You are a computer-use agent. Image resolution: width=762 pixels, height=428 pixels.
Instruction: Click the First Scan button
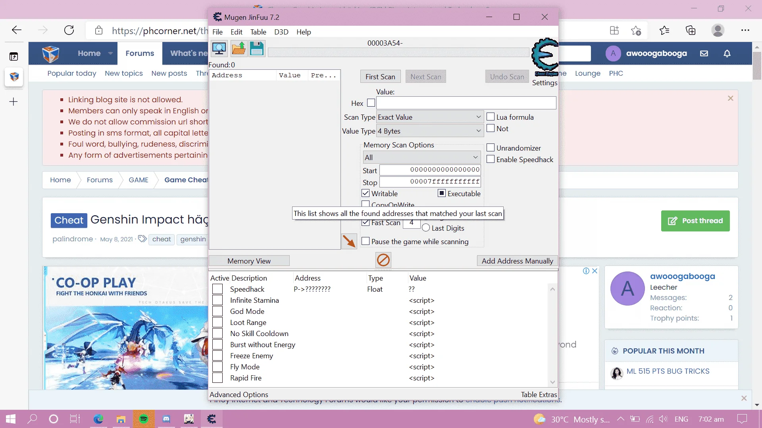pyautogui.click(x=380, y=76)
